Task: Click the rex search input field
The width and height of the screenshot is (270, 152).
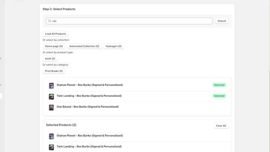Action: (129, 21)
